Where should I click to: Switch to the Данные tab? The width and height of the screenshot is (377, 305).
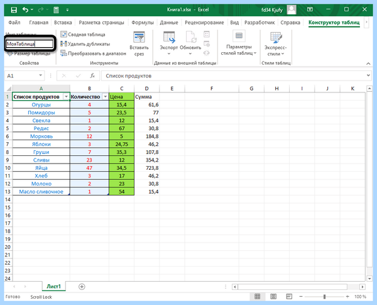tap(169, 23)
